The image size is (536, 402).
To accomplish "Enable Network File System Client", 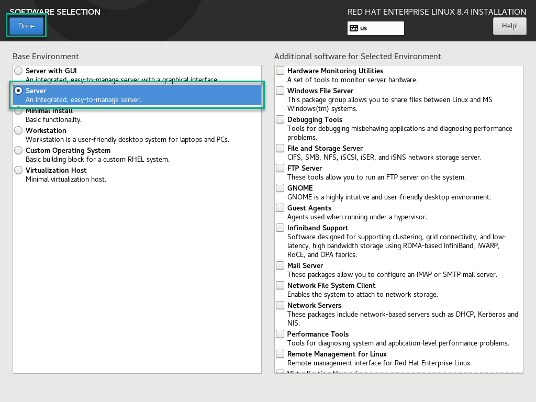I will tap(281, 285).
